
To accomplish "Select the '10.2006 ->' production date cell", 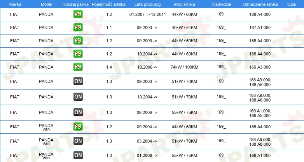I will (x=147, y=67).
